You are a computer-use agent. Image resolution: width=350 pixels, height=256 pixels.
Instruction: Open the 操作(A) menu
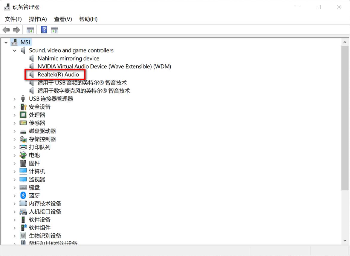38,19
